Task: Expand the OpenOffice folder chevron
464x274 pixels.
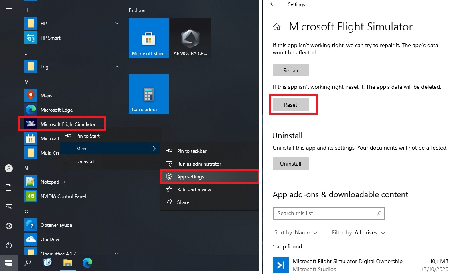Action: [x=117, y=253]
